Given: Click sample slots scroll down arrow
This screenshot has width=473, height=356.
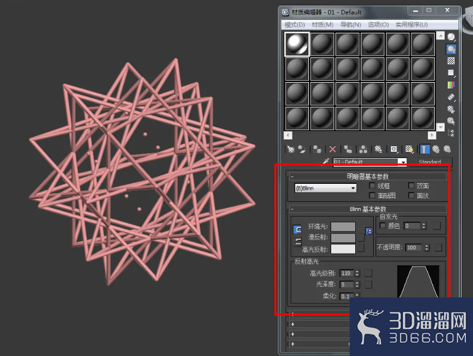Looking at the screenshot, I should coord(440,127).
